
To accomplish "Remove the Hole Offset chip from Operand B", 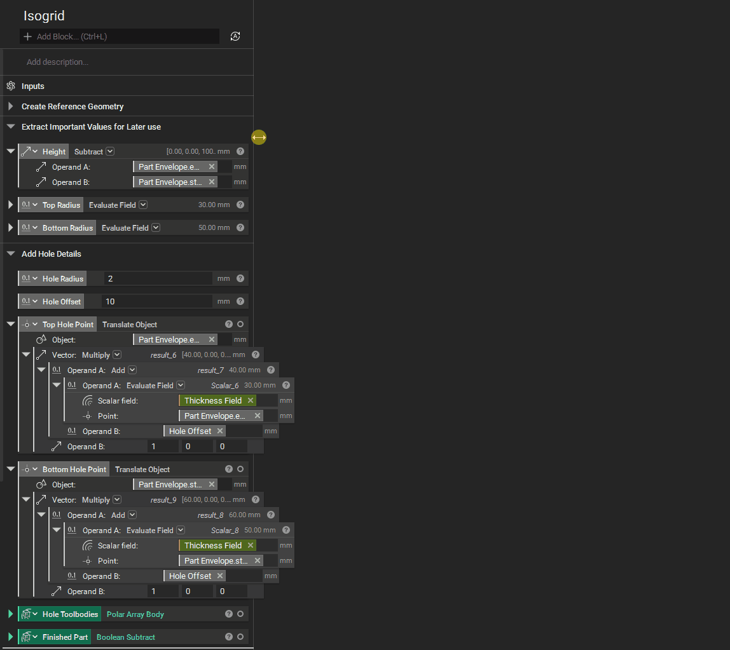I will [219, 431].
